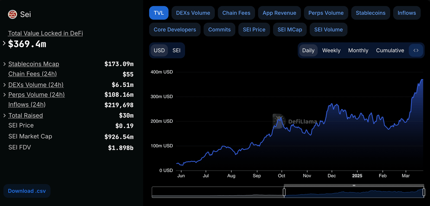Click the $1.898b FDV value
The image size is (430, 206).
tap(121, 148)
